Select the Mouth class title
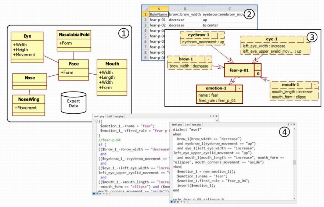Viewport: 324px width, 207px height. point(112,64)
